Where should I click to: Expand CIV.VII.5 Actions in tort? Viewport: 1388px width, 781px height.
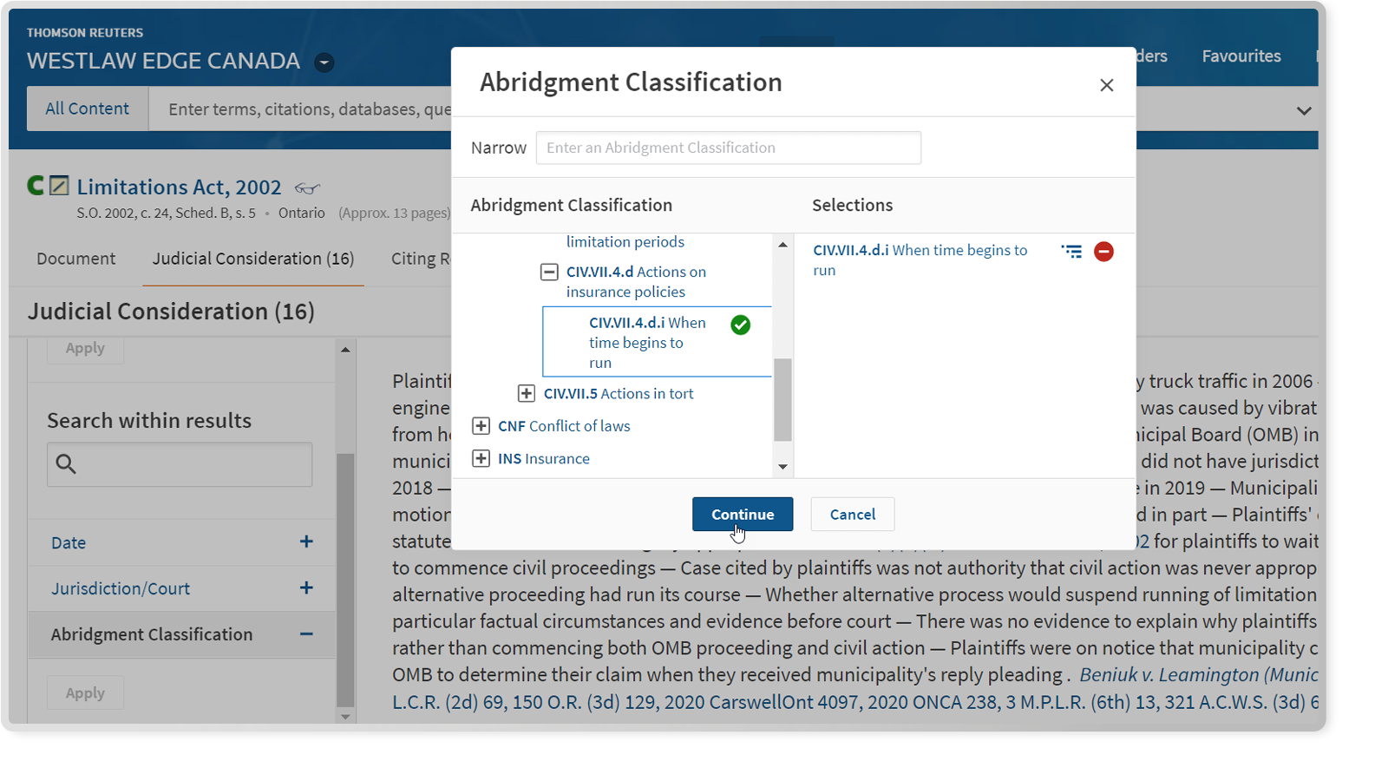527,393
